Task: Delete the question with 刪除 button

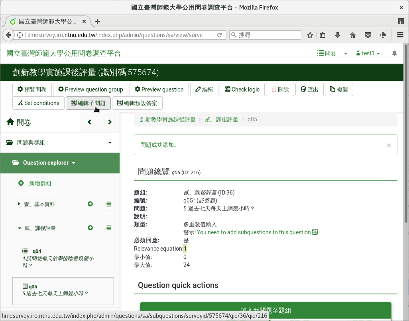Action: point(280,89)
